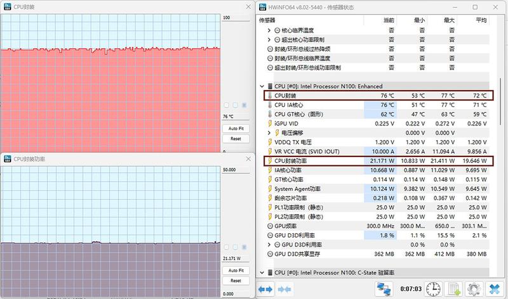Click the 最小 column header

click(419, 20)
